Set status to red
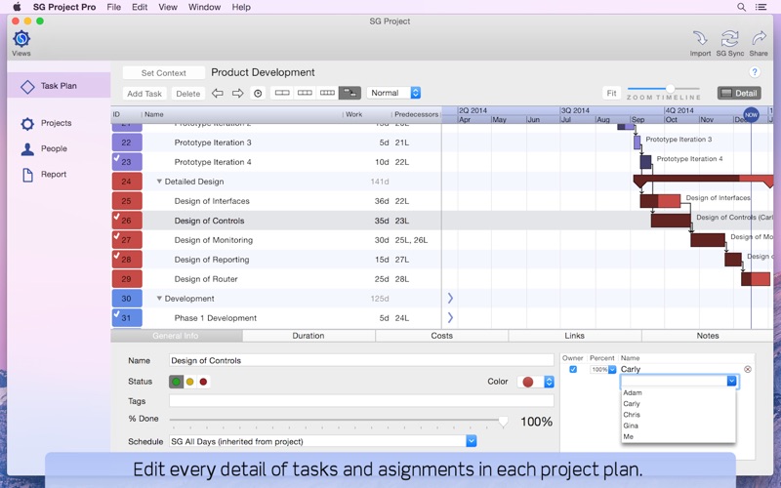This screenshot has width=781, height=488. pyautogui.click(x=203, y=382)
